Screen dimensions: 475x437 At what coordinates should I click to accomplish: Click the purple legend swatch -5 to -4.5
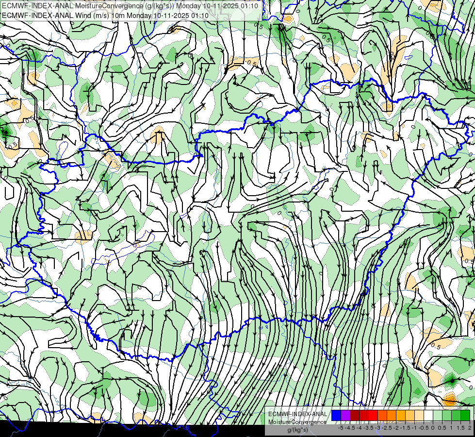pos(345,416)
